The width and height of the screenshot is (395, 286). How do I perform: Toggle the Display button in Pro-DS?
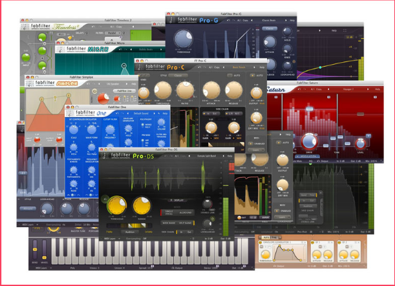pos(177,200)
